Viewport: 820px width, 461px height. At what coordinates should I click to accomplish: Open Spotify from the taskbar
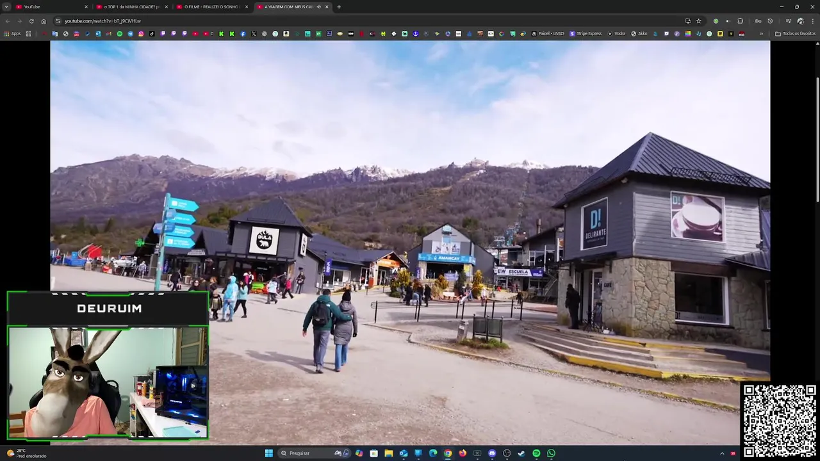click(x=536, y=453)
